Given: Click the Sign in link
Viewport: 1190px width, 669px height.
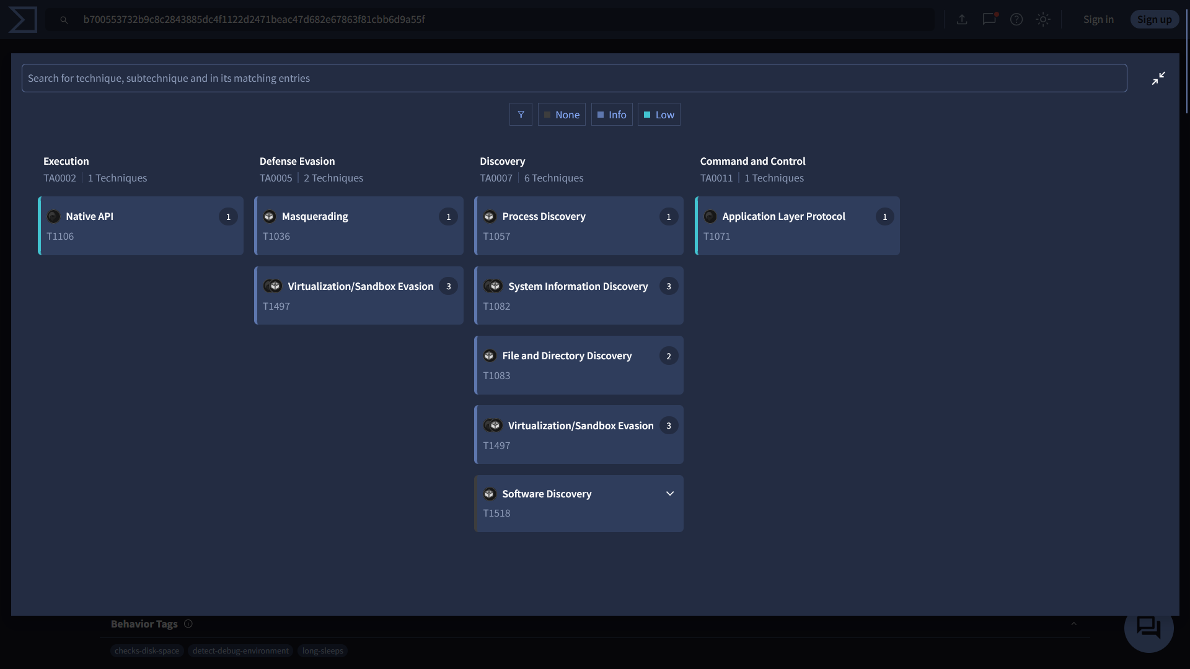Looking at the screenshot, I should point(1098,19).
